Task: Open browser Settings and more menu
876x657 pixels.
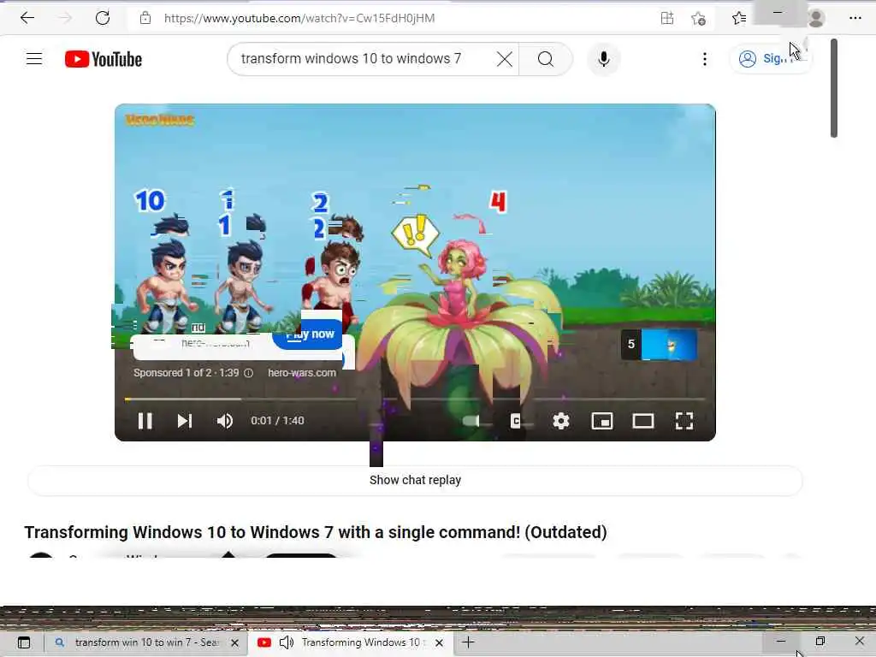Action: coord(855,18)
